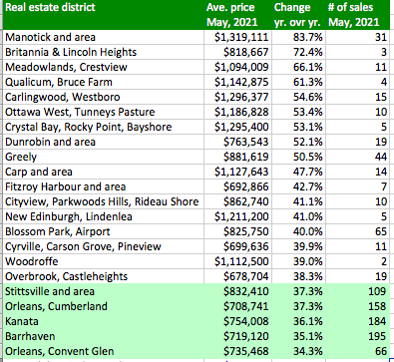
Task: Select Orleans, Cumberland price $708,741
Action: coord(237,306)
